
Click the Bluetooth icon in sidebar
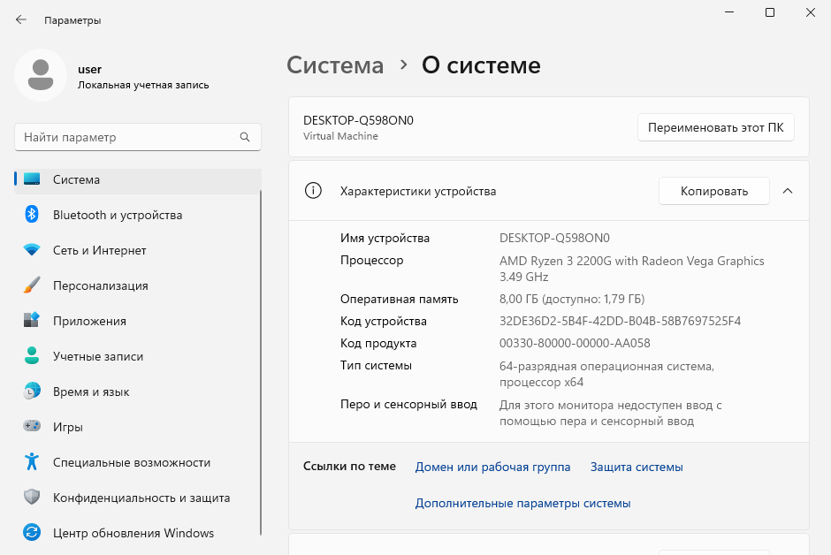click(x=32, y=215)
